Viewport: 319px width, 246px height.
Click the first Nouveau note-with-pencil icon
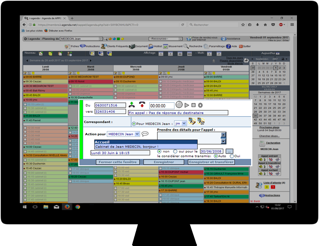click(41, 54)
